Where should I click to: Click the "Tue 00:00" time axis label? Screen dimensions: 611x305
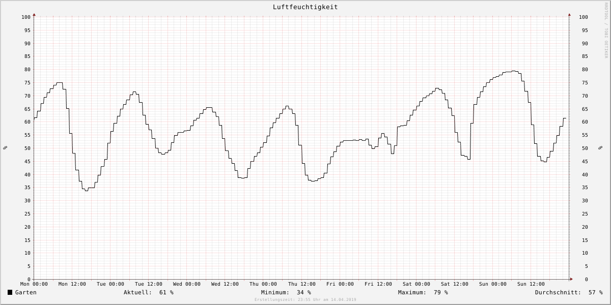[110, 284]
